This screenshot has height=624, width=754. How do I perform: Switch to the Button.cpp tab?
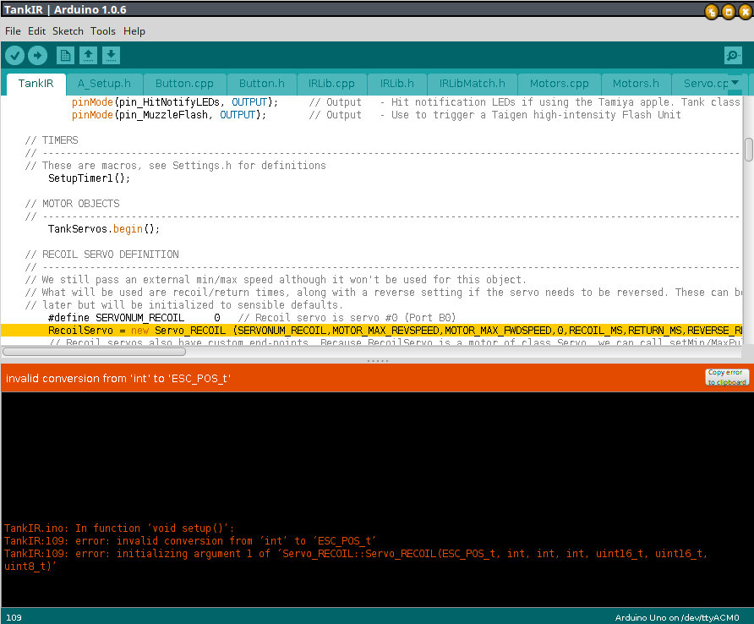tap(184, 84)
